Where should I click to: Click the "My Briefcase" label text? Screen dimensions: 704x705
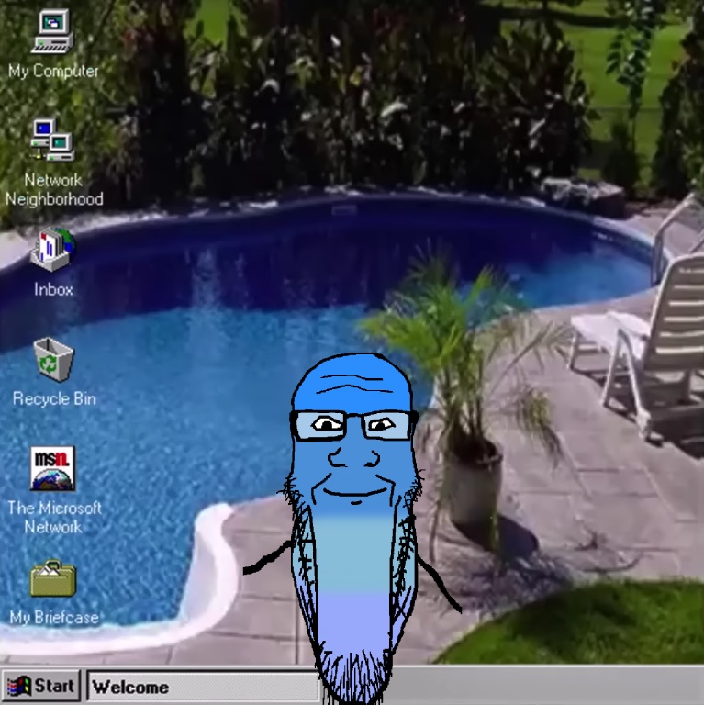53,618
